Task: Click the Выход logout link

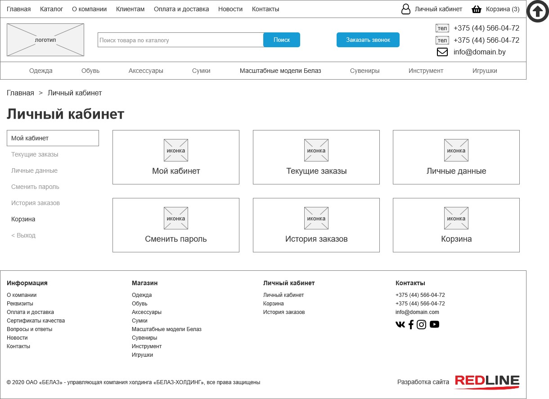Action: (23, 235)
